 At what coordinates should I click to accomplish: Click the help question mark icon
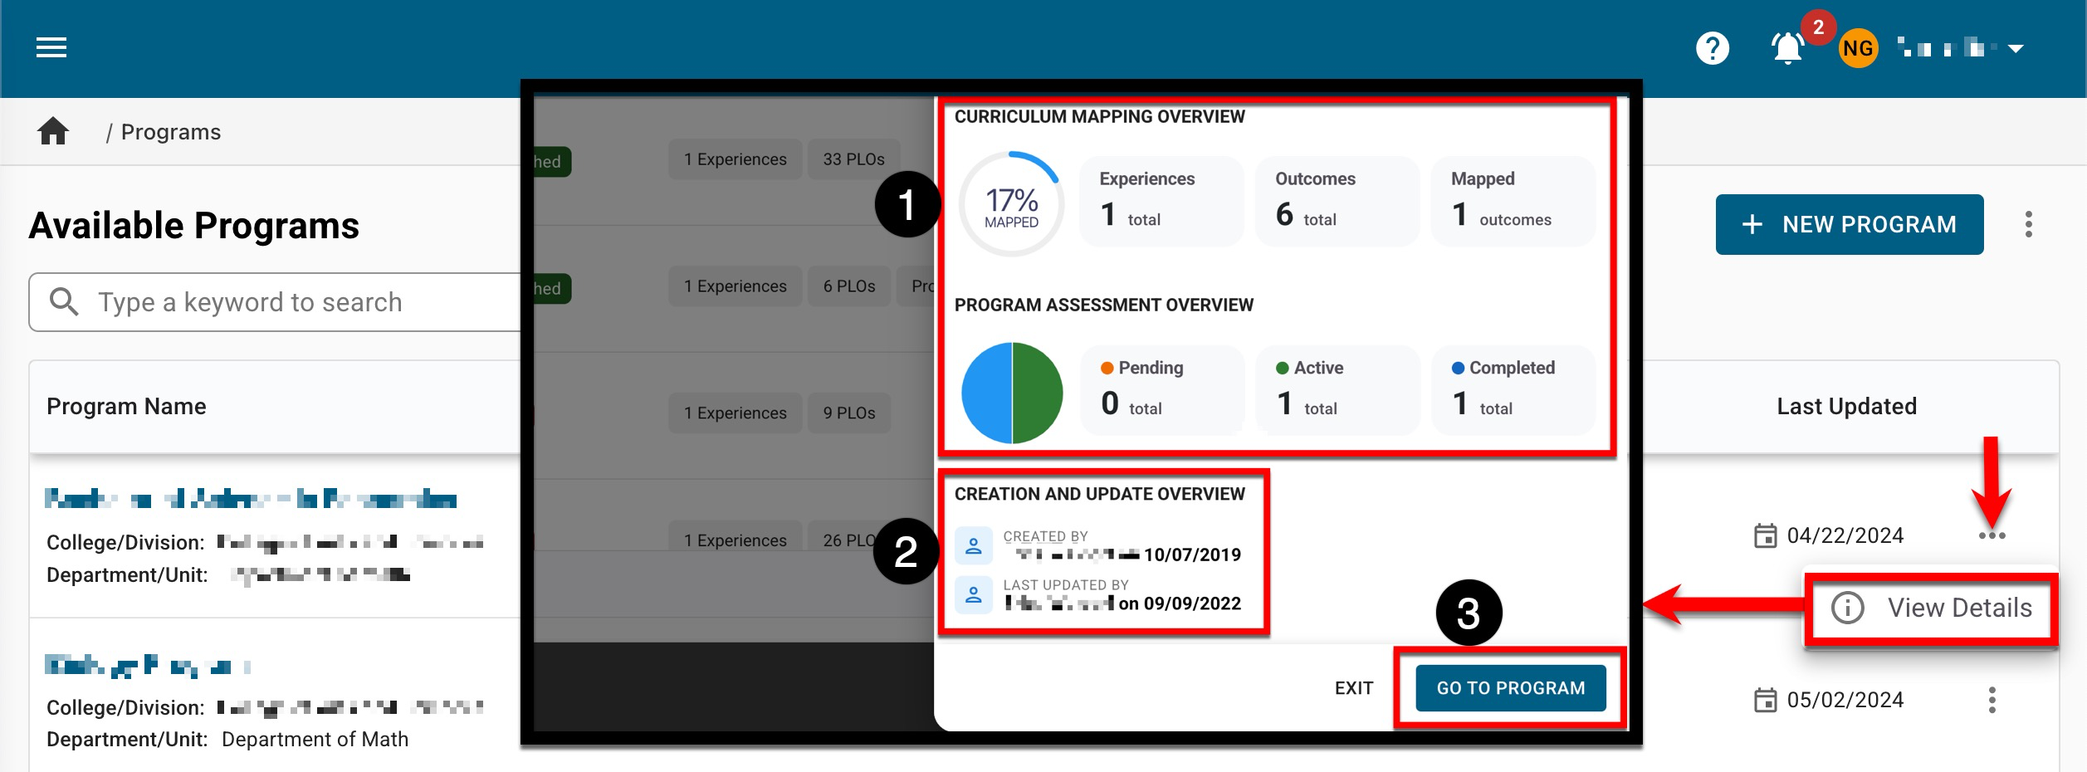(x=1712, y=48)
